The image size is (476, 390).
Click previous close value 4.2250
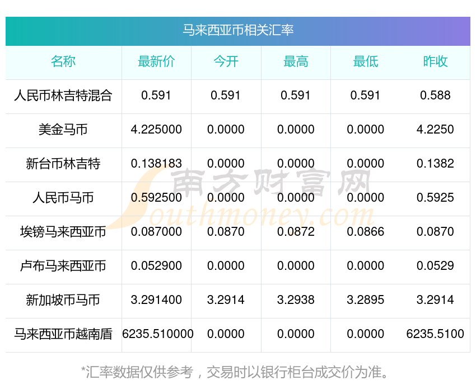435,130
